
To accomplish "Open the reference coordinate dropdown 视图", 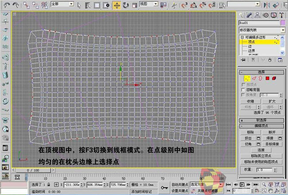I will point(149,4).
